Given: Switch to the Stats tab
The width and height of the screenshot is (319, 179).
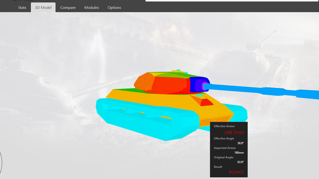Looking at the screenshot, I should pyautogui.click(x=22, y=8).
